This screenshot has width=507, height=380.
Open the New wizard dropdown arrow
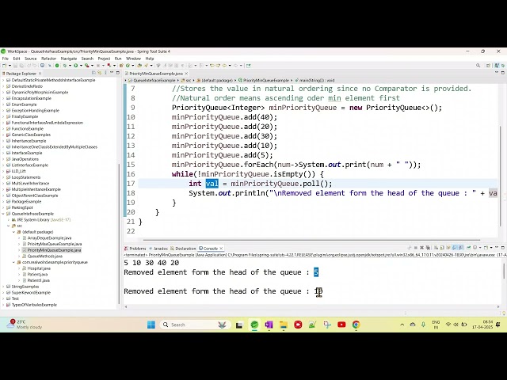[x=10, y=66]
